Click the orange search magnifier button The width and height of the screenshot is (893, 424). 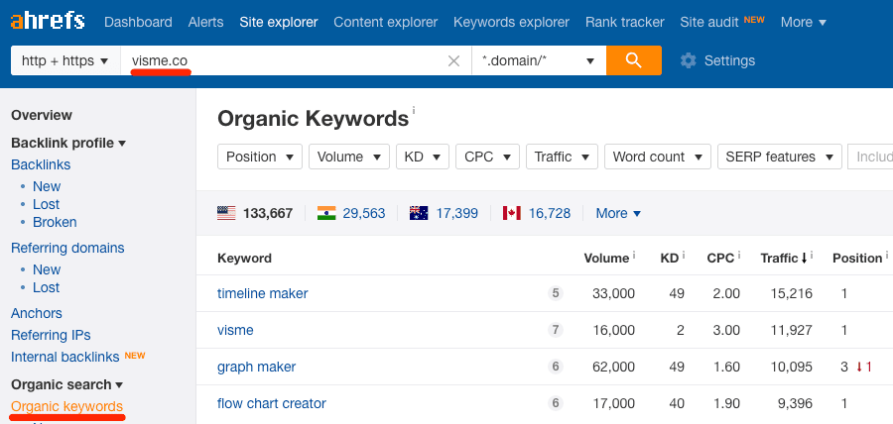(633, 60)
